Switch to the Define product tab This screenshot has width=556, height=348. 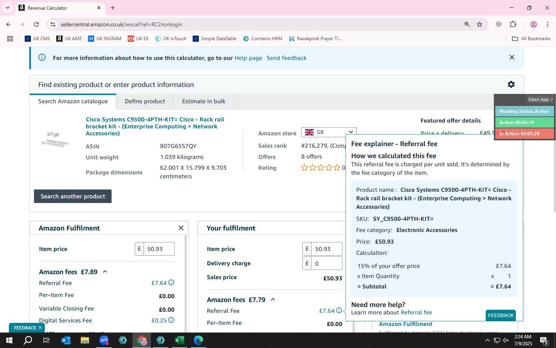click(x=145, y=101)
